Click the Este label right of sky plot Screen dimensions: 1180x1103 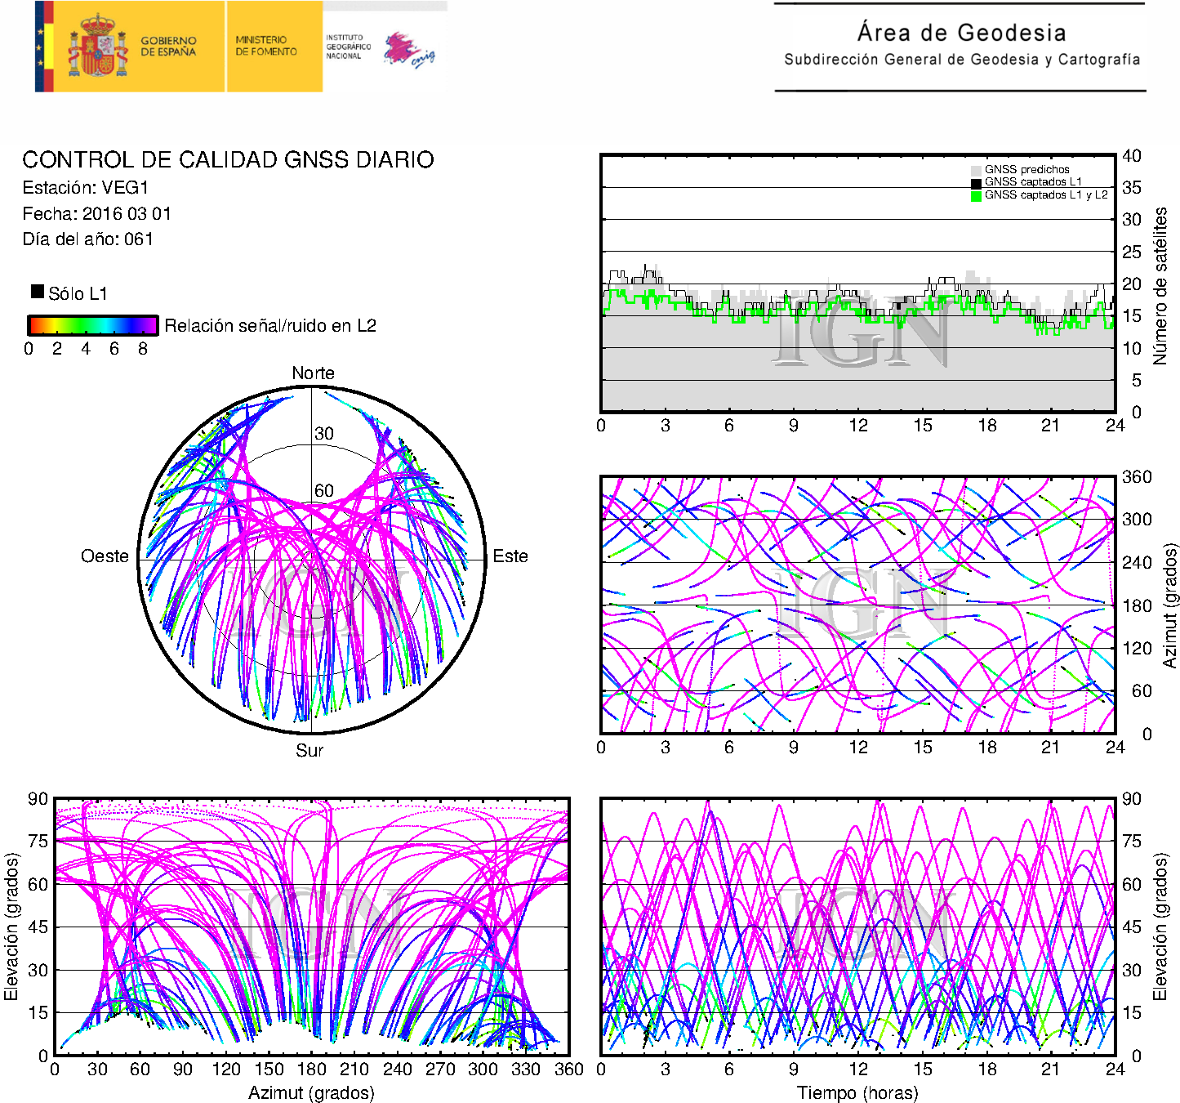point(510,556)
